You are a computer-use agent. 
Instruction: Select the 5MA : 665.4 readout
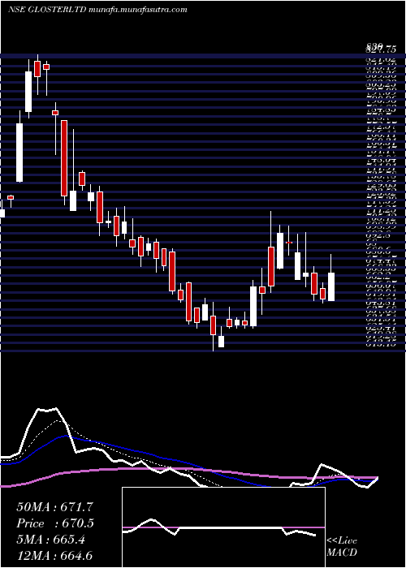coord(51,540)
